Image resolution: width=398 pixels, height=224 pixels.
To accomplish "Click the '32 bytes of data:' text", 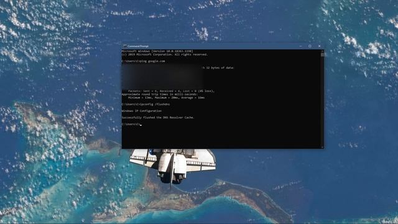I will (220, 68).
